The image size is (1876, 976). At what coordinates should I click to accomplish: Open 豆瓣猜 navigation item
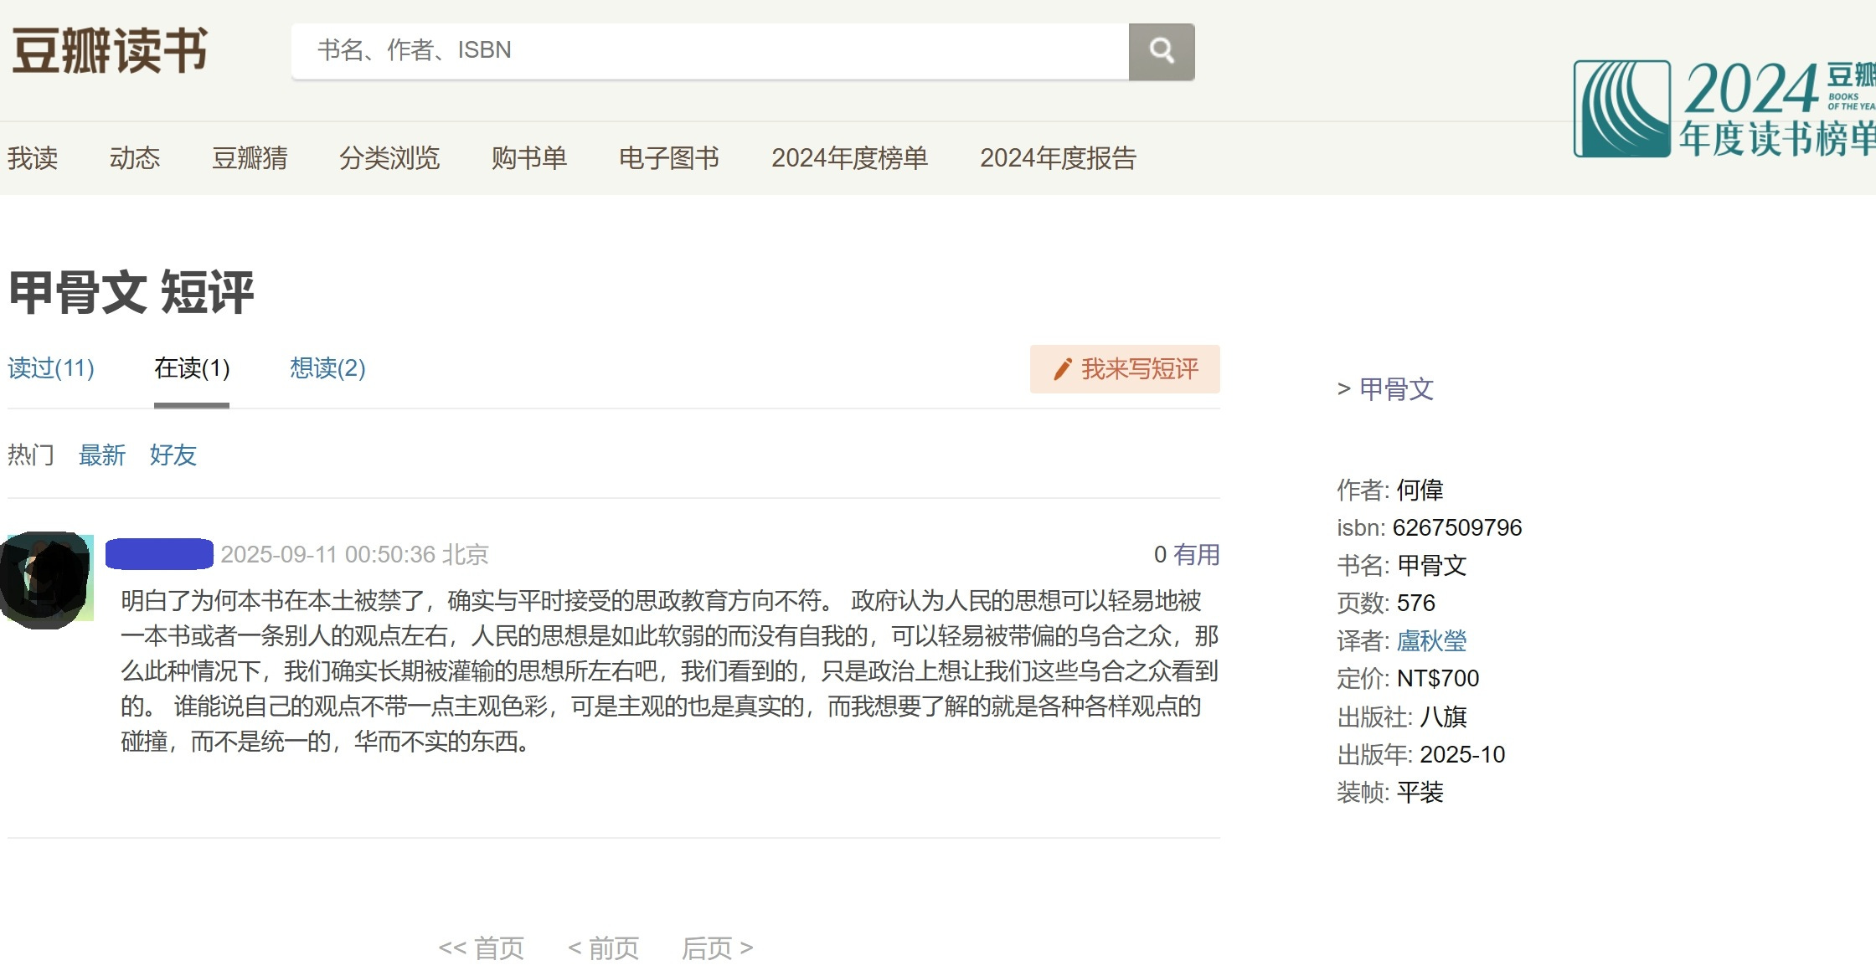pos(250,158)
